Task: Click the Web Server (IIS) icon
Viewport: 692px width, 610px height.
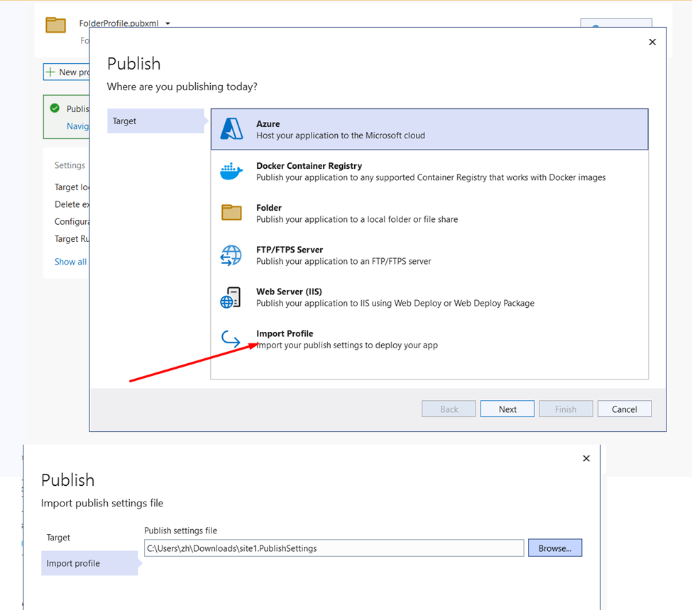Action: (231, 297)
